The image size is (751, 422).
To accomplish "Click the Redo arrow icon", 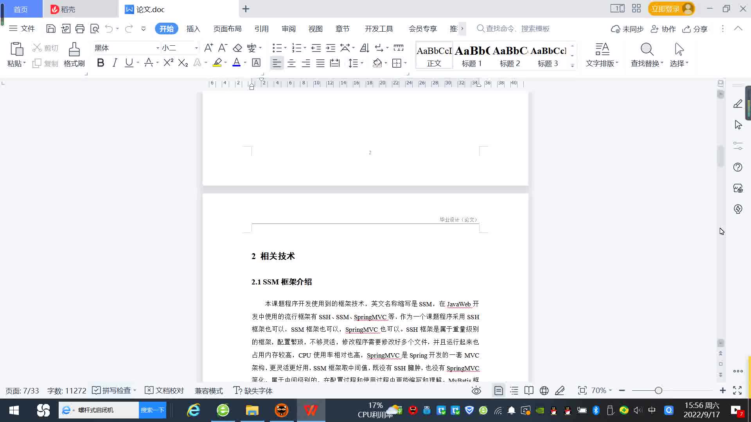I will point(129,29).
